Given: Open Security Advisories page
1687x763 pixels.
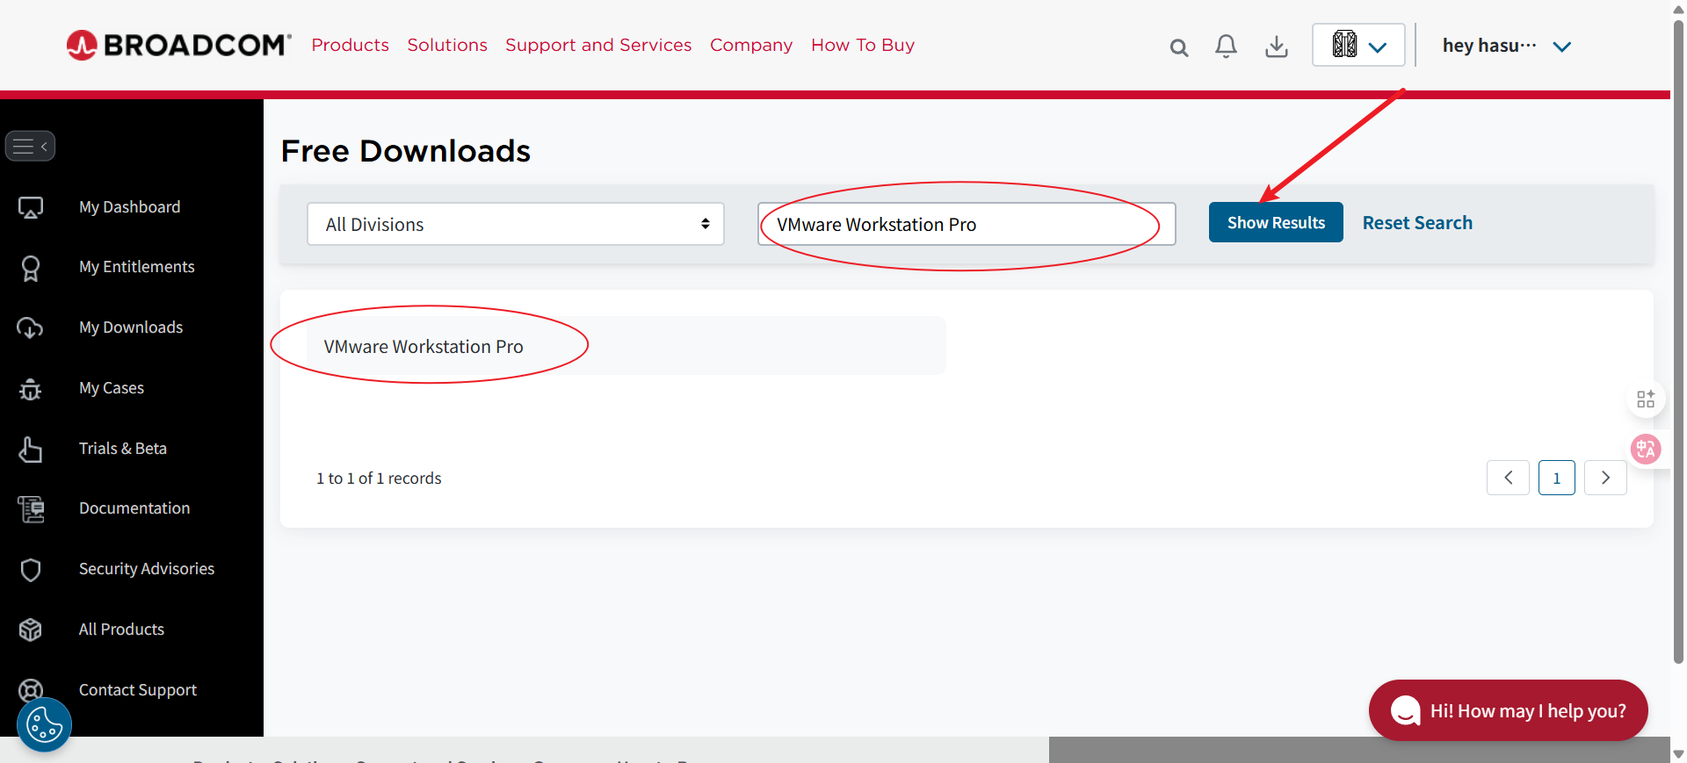Looking at the screenshot, I should pyautogui.click(x=147, y=569).
